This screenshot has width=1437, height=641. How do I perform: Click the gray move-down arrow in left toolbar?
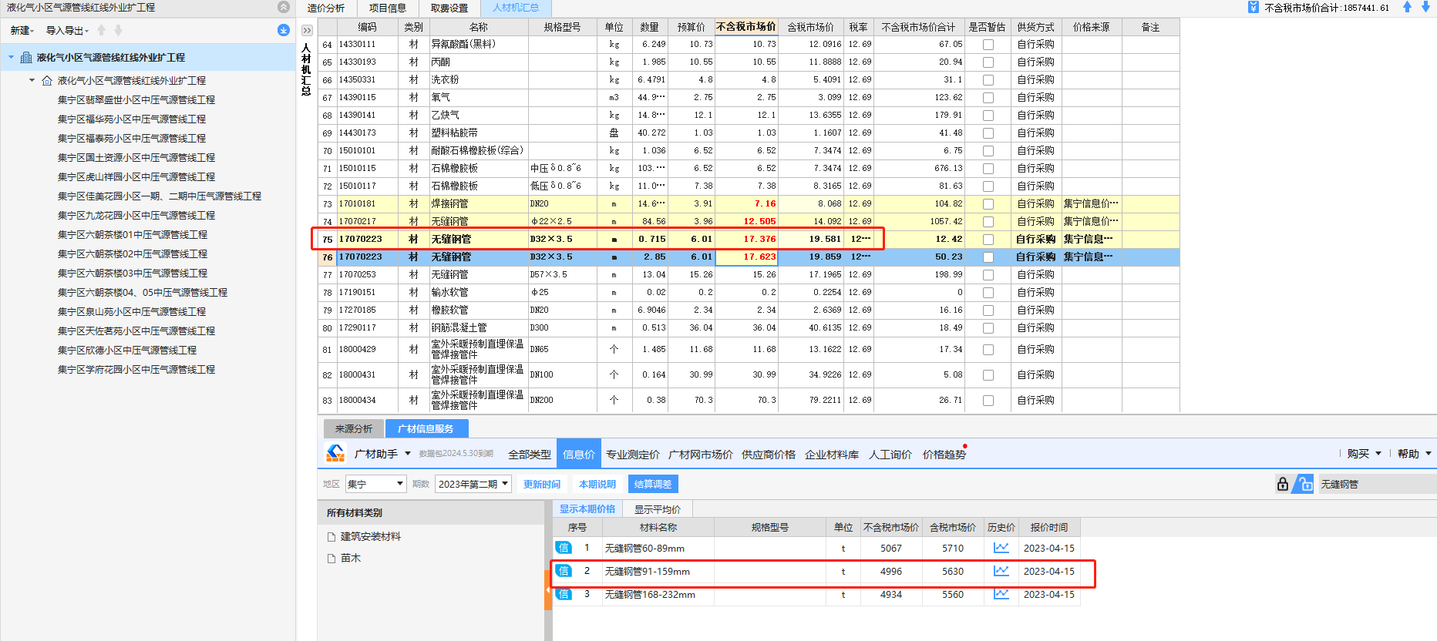[118, 30]
